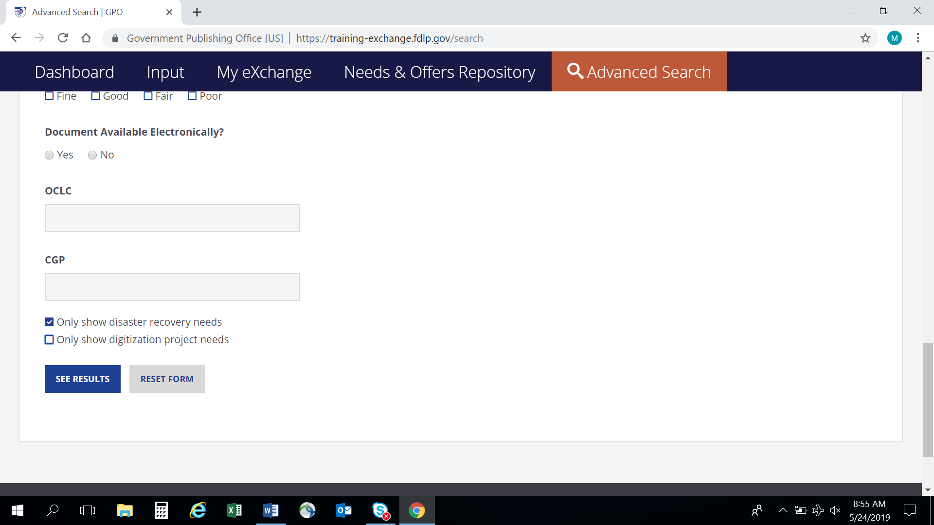Click the browser forward arrow
Viewport: 934px width, 525px height.
(x=39, y=38)
